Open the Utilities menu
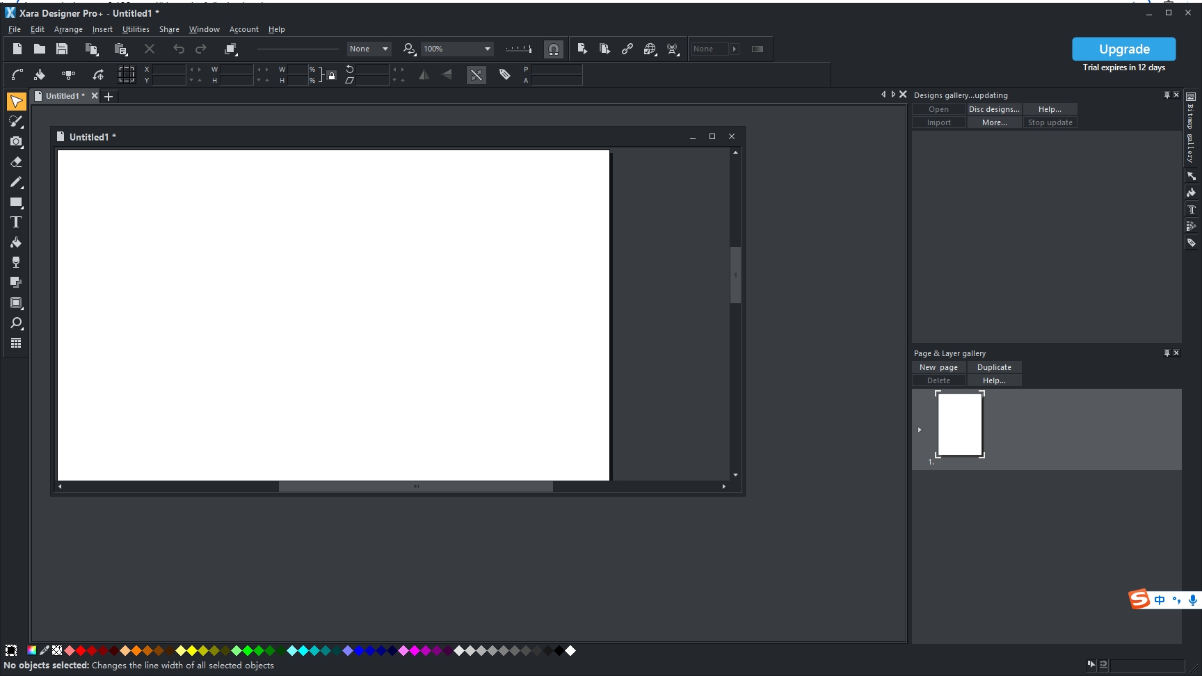The image size is (1202, 676). pos(136,29)
